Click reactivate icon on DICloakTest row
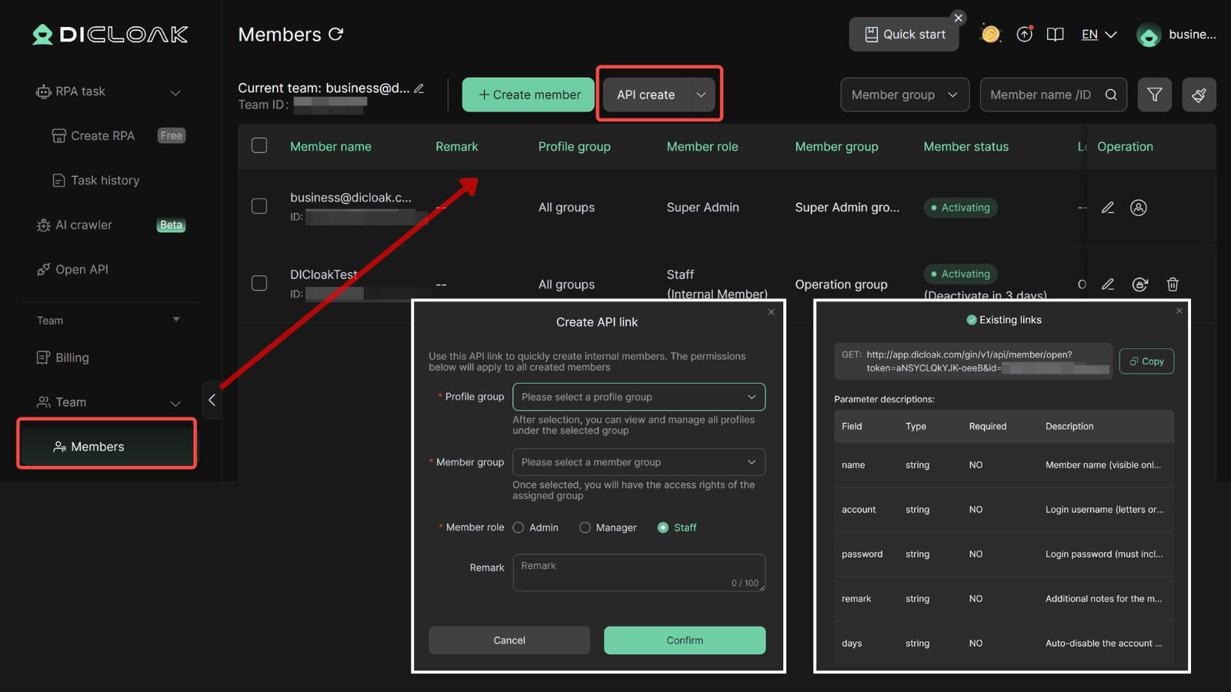Screen dimensions: 1231x692 coord(1140,284)
